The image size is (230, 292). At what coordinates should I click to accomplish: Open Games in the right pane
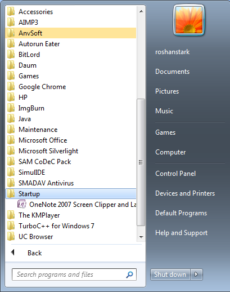point(165,132)
